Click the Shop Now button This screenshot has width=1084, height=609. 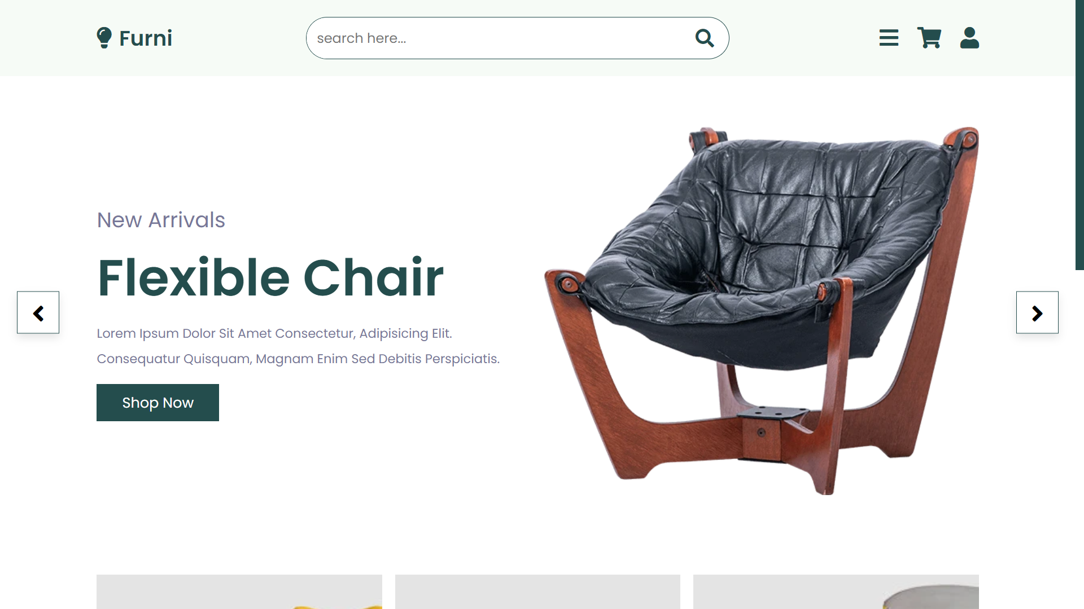click(158, 403)
